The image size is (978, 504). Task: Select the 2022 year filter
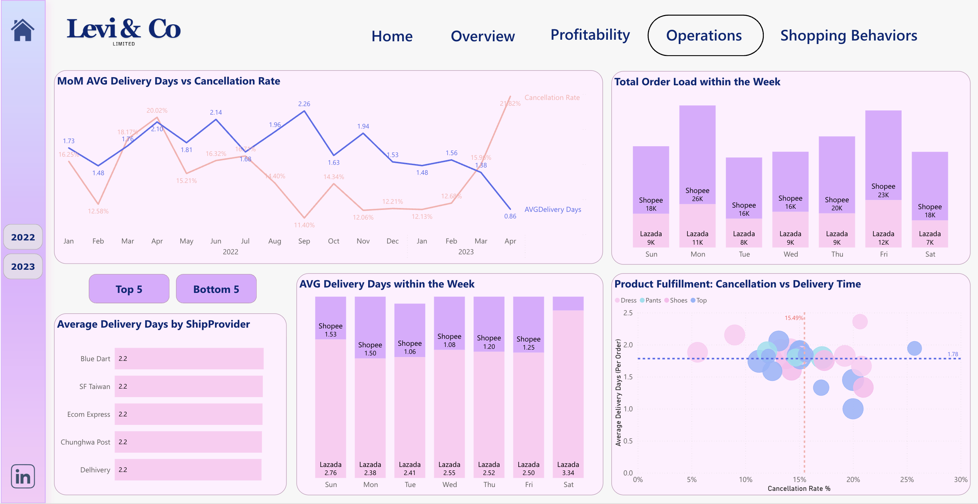(23, 237)
